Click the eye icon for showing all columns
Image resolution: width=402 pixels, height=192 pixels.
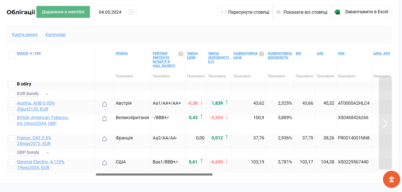(x=278, y=12)
